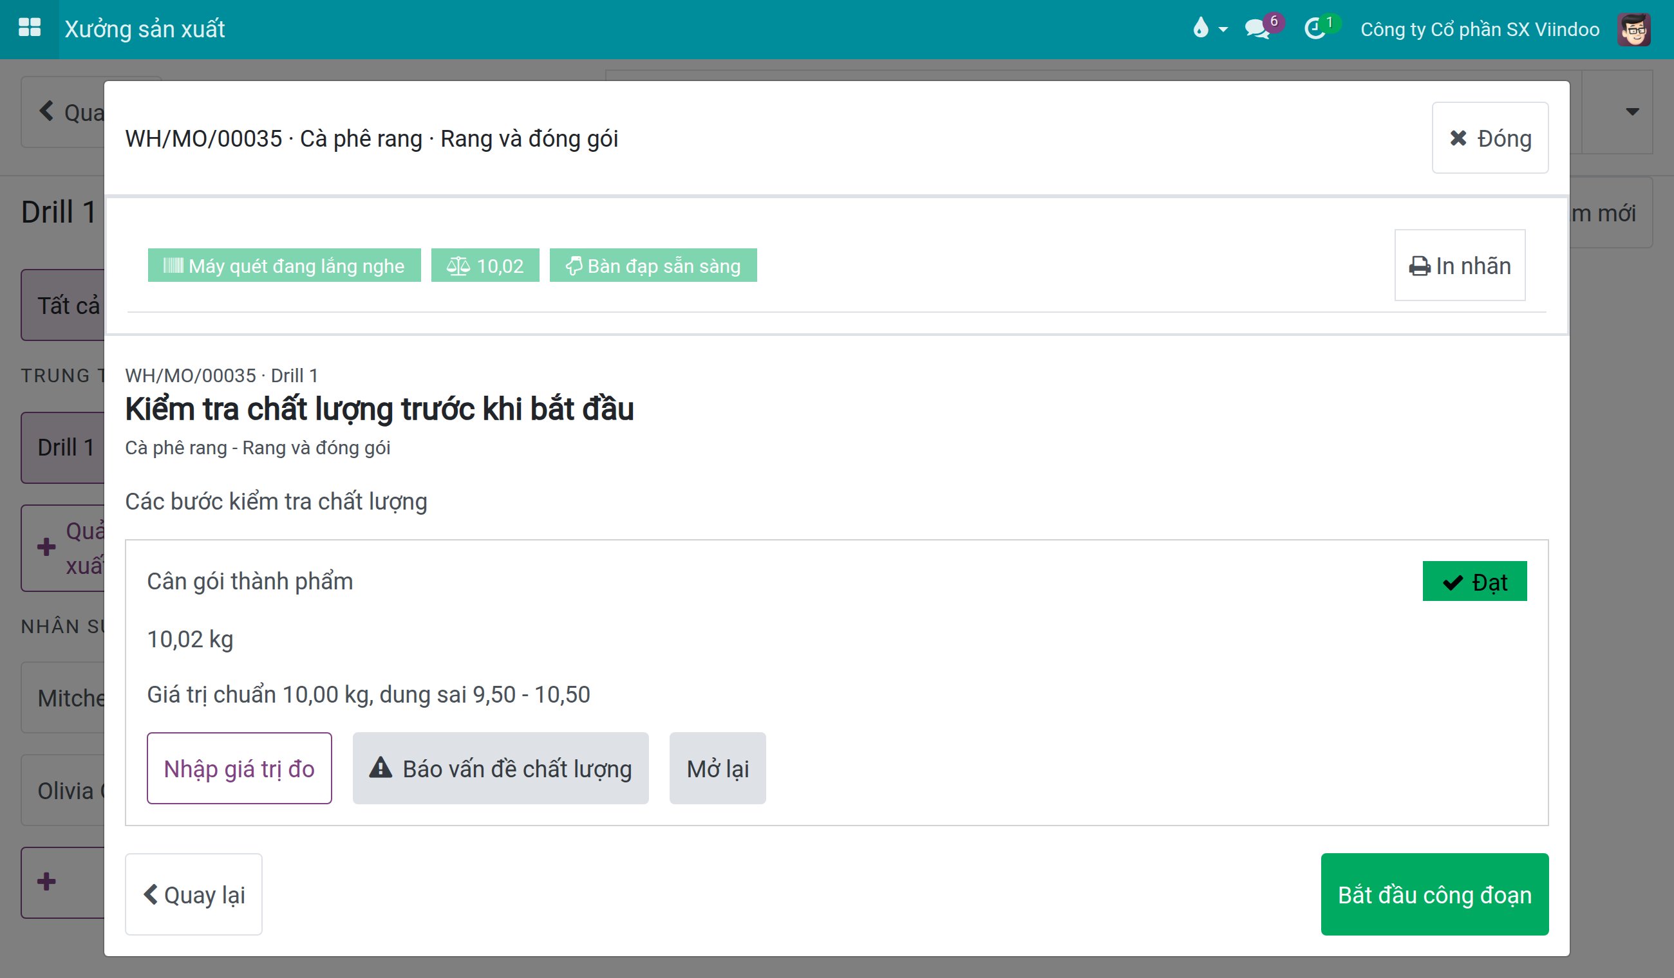
Task: Click the WH/MO/00035 · Drill 1 text
Action: click(x=221, y=375)
